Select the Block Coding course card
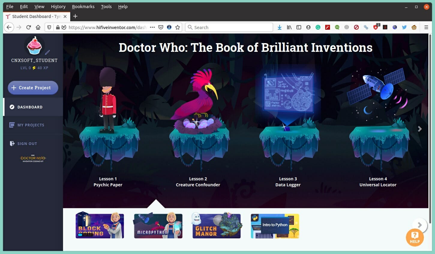435x254 pixels. [100, 225]
